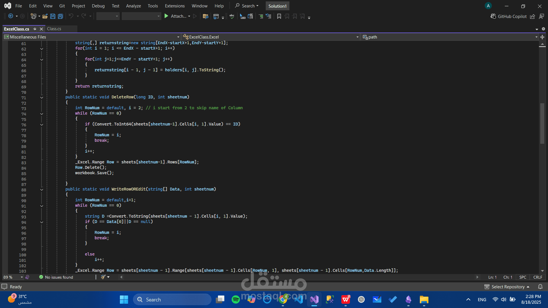Open Spotify from the taskbar
Image resolution: width=548 pixels, height=308 pixels.
point(236,299)
